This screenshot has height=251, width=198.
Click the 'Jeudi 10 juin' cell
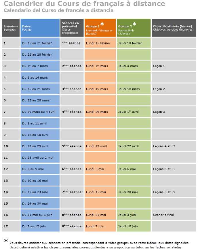[134, 226]
